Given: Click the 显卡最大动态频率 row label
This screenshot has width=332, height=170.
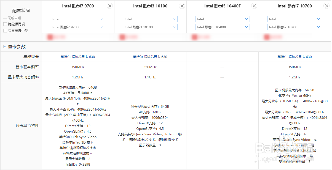Looking at the screenshot, I should click(x=23, y=77).
